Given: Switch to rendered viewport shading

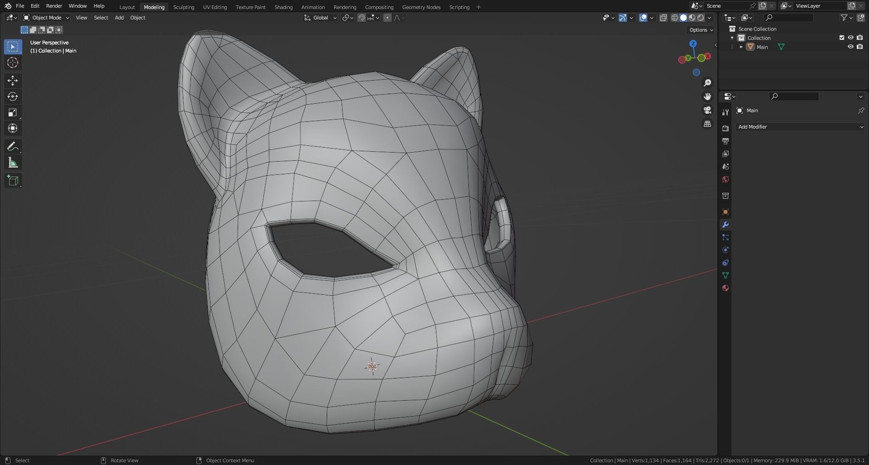Looking at the screenshot, I should [701, 18].
